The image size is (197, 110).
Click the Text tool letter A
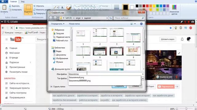(62, 7)
